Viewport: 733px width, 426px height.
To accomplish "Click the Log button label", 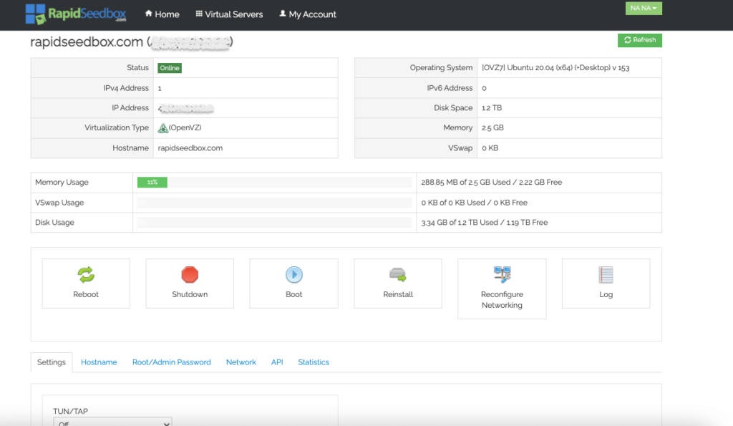I will click(606, 294).
